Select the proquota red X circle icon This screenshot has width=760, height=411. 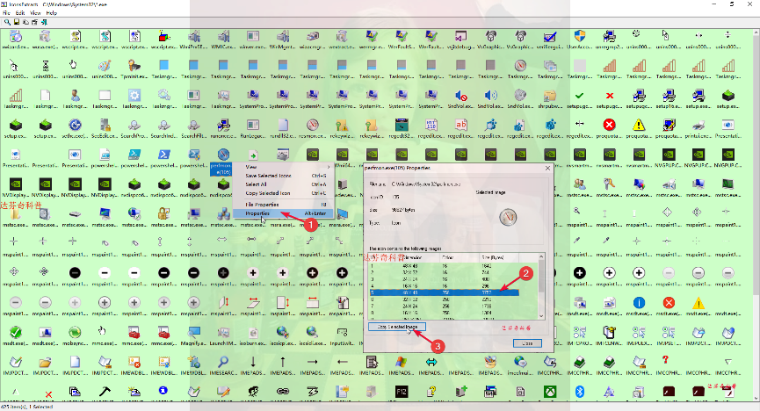(609, 125)
